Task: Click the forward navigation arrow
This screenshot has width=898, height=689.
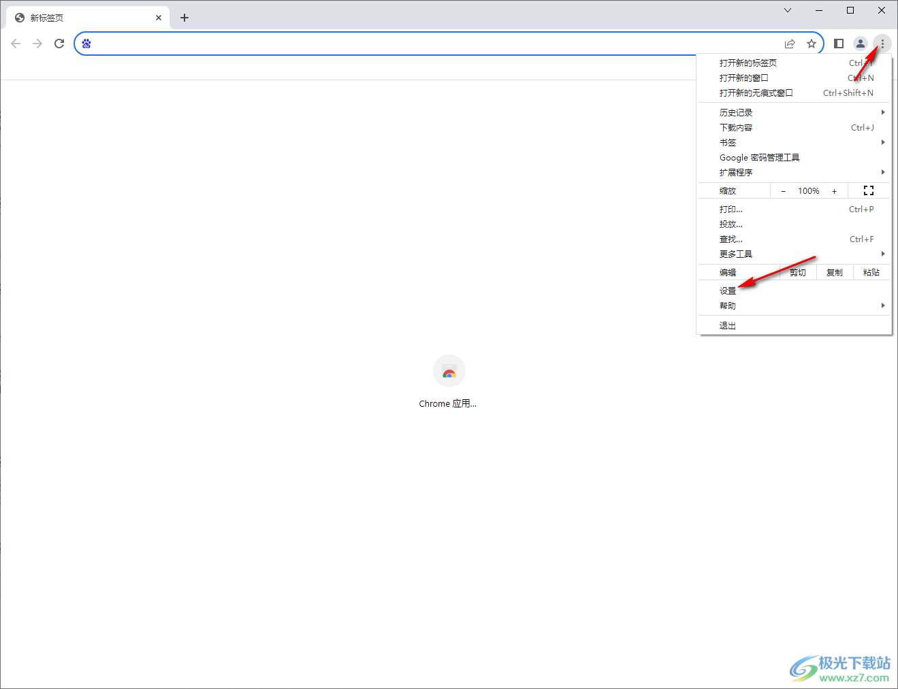Action: click(37, 44)
